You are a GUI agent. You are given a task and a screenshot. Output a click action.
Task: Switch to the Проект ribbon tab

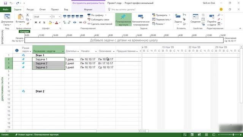point(55,10)
